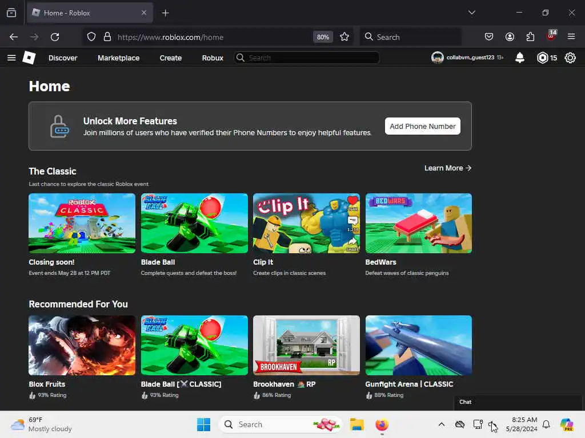Open the weather widget showing 69°F
The image size is (585, 438).
(x=41, y=424)
